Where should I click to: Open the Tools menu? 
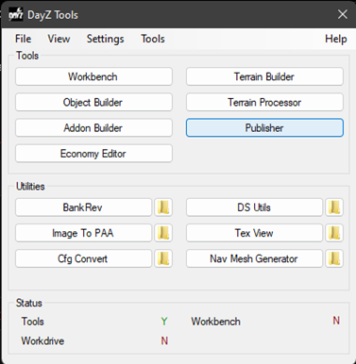click(153, 39)
